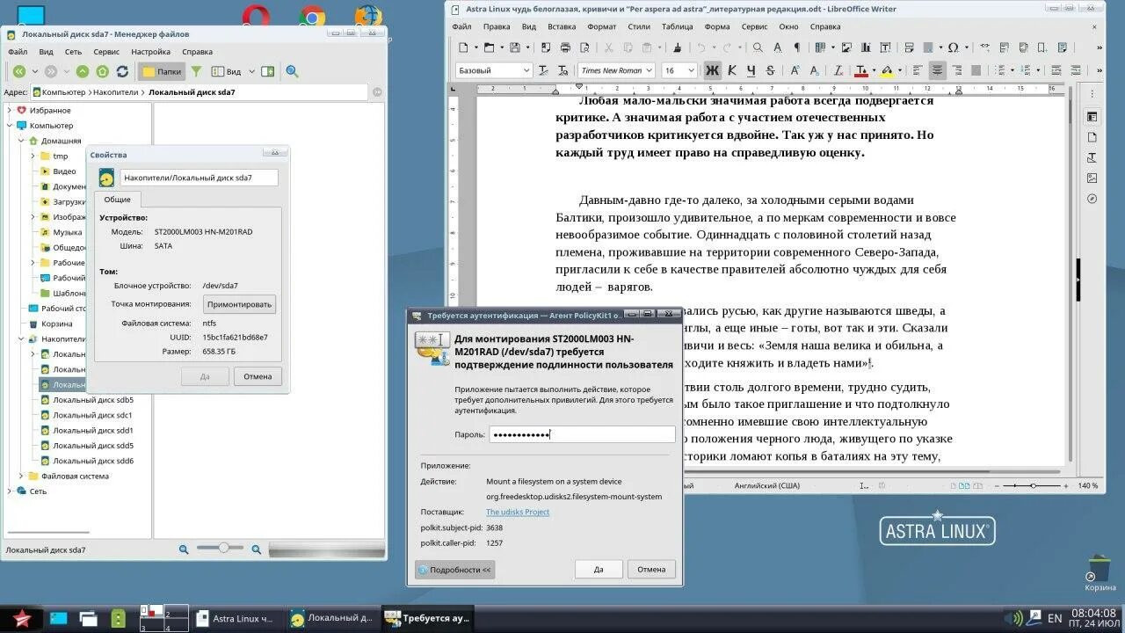Screen dimensions: 1125x633
Task: Click the path field in Properties dialog
Action: point(199,178)
